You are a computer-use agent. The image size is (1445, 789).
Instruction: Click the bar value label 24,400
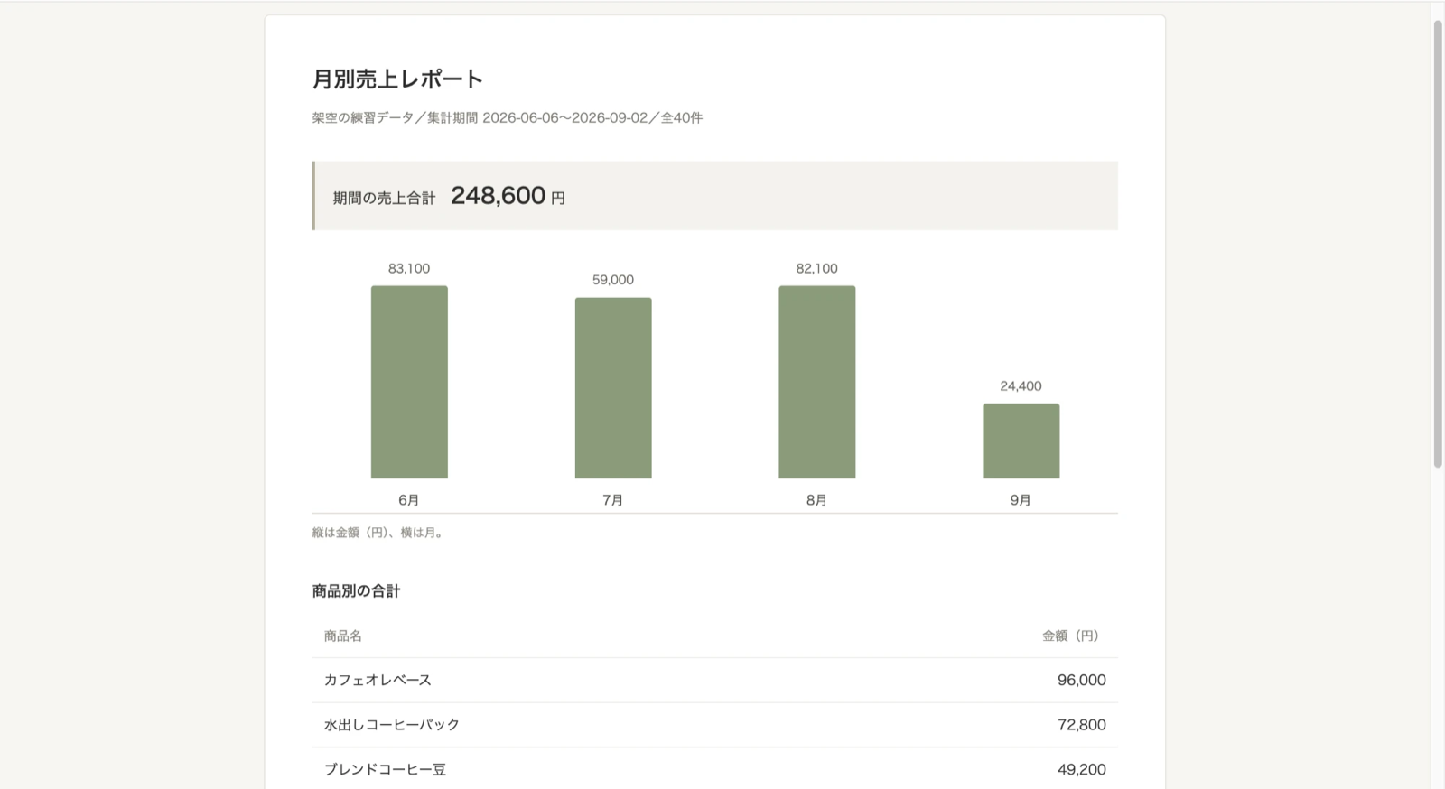coord(1021,385)
